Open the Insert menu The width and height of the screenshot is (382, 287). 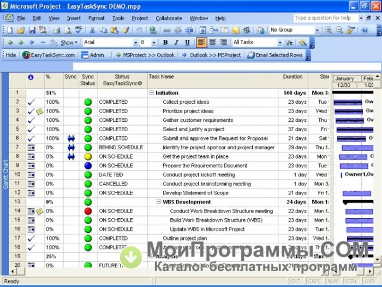coord(74,18)
